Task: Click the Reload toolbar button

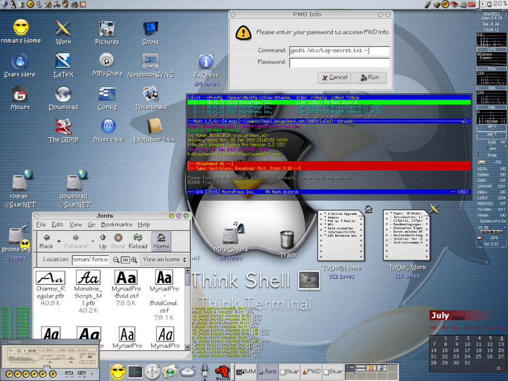Action: click(x=138, y=242)
